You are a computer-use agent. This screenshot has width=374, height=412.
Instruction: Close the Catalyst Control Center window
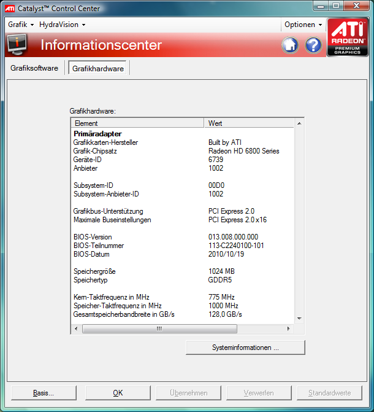[356, 6]
